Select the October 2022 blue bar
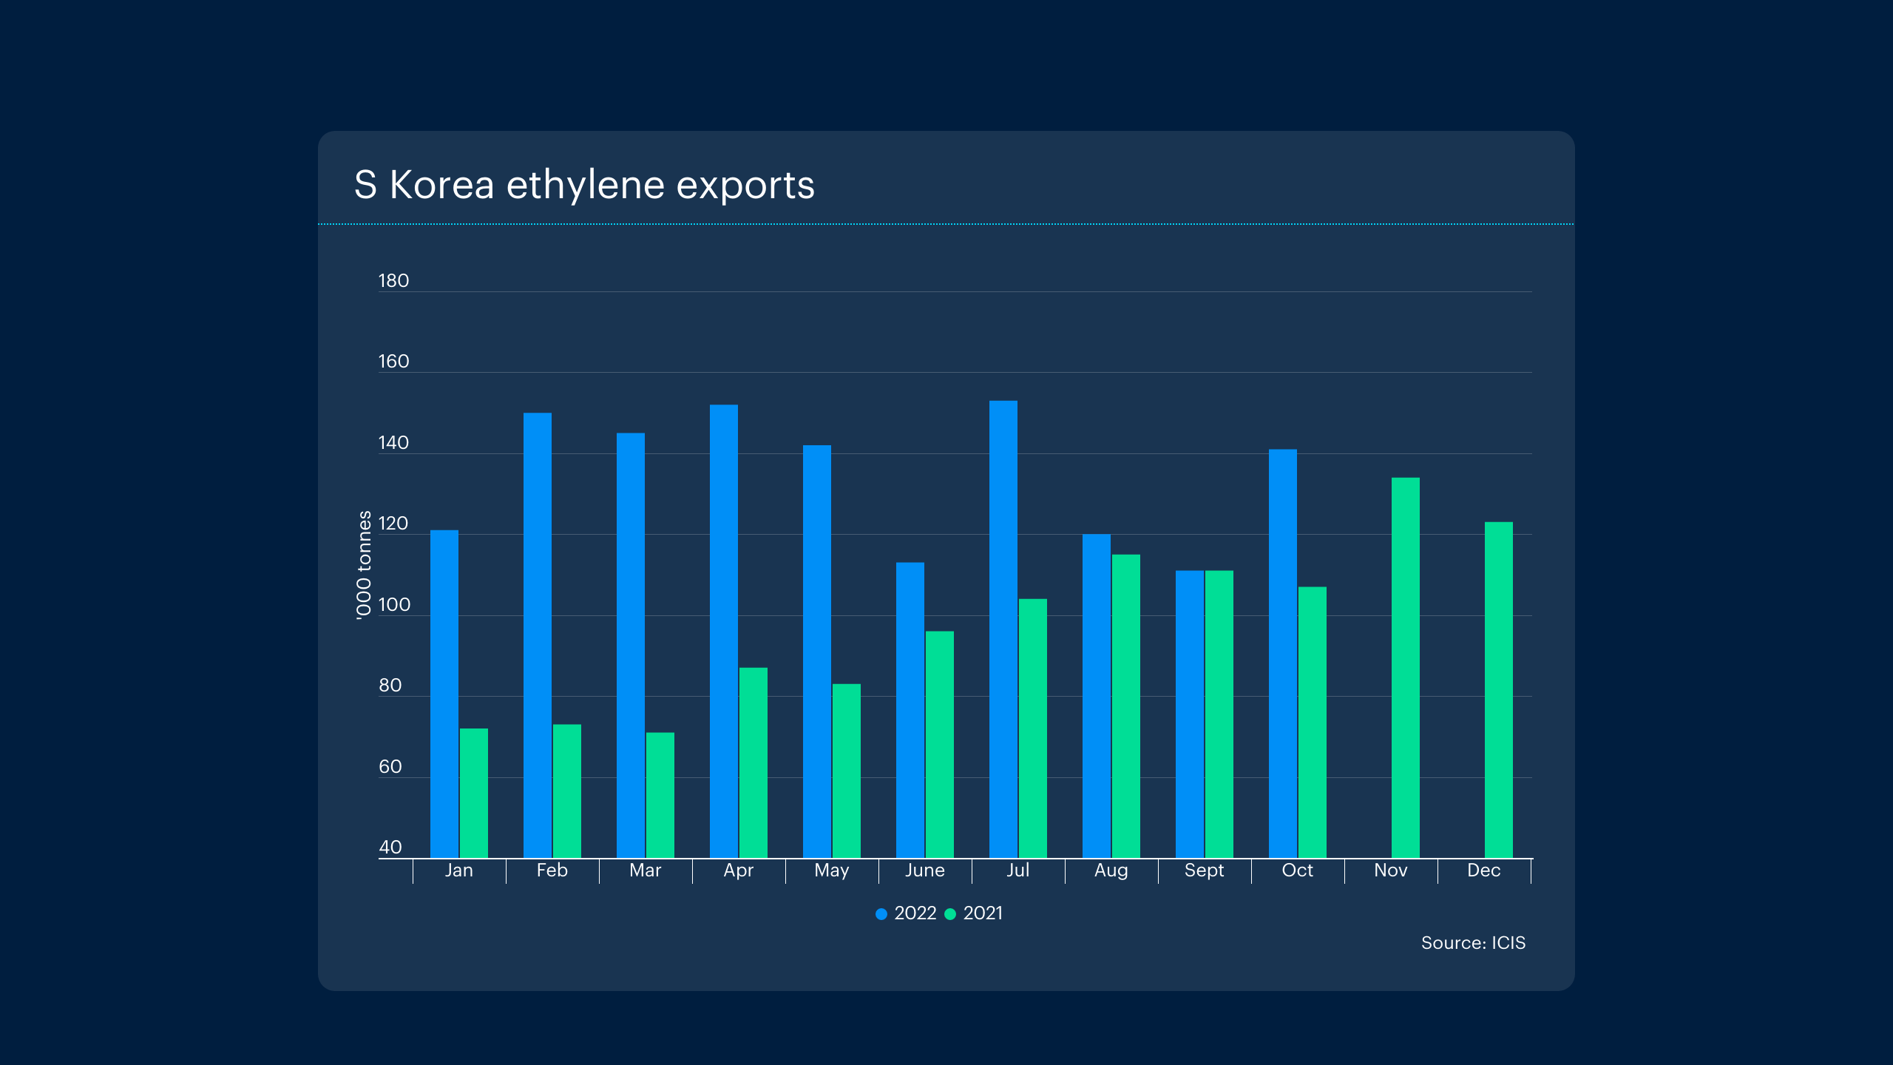 tap(1282, 653)
